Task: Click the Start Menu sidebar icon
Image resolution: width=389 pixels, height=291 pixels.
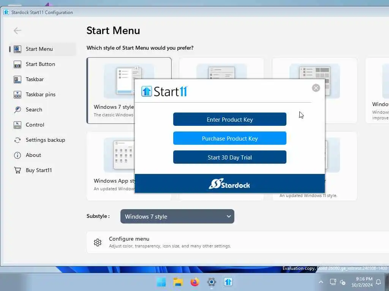Action: (x=17, y=49)
